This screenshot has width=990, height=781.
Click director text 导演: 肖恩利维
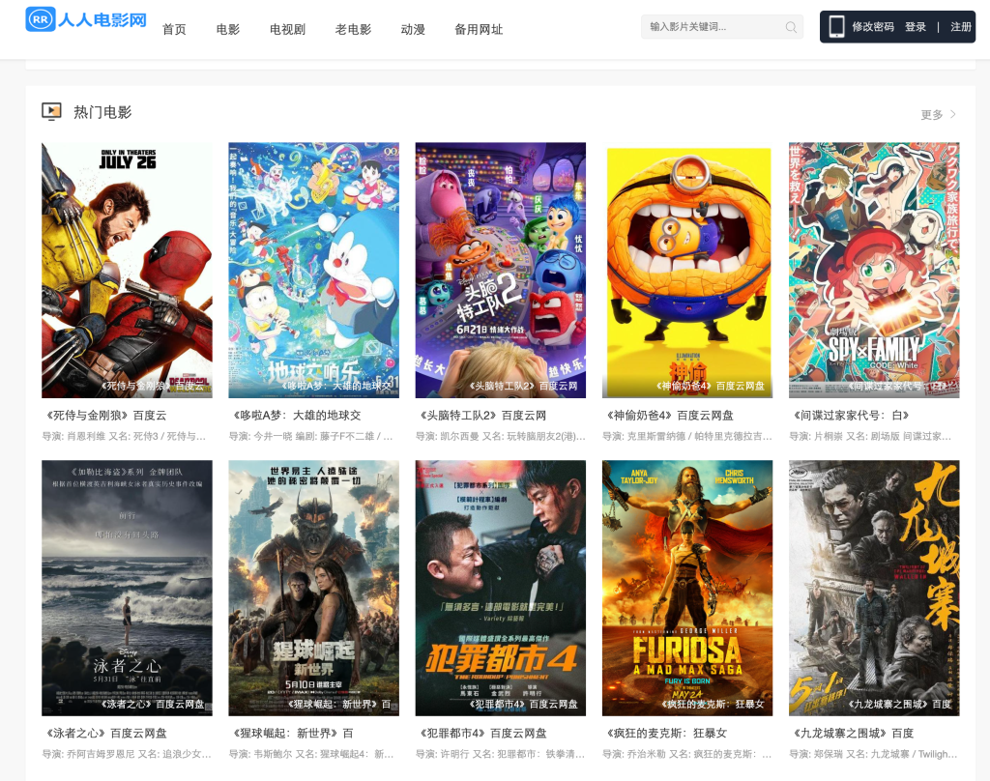73,436
